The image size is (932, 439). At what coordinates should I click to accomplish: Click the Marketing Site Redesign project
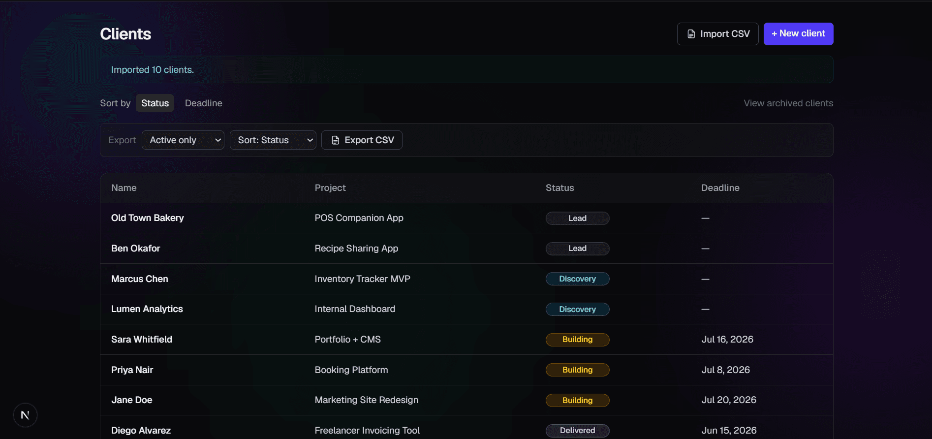point(367,400)
